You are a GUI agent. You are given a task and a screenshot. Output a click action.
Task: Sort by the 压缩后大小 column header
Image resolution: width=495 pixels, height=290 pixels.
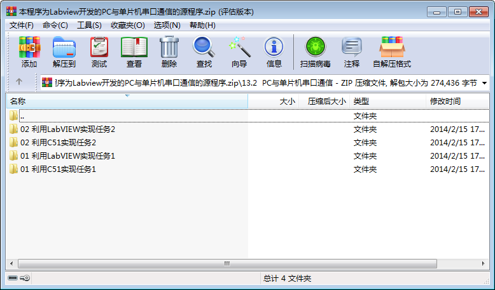(324, 101)
